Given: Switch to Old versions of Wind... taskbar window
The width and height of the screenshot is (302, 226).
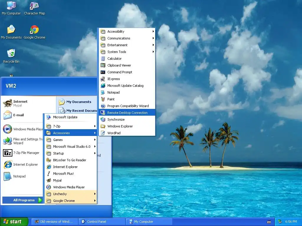Looking at the screenshot, I should [55, 222].
